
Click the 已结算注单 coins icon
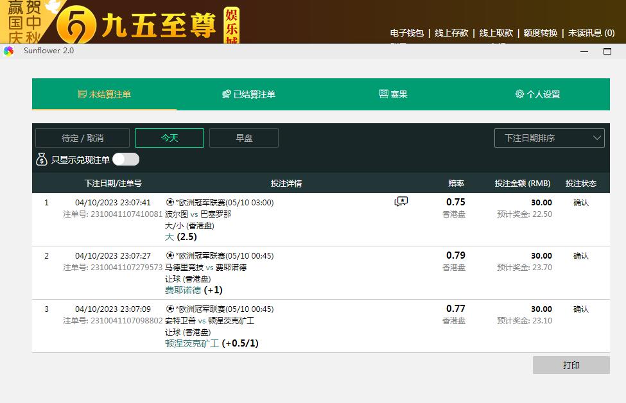pyautogui.click(x=227, y=94)
